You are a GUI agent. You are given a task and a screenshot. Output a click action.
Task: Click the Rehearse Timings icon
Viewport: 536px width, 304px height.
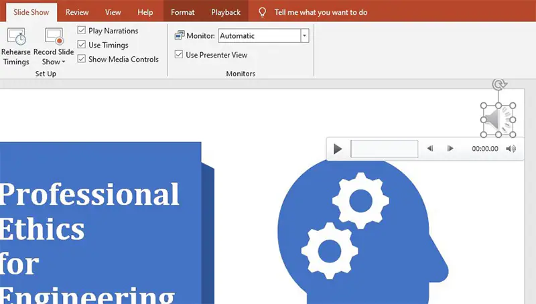pos(16,37)
